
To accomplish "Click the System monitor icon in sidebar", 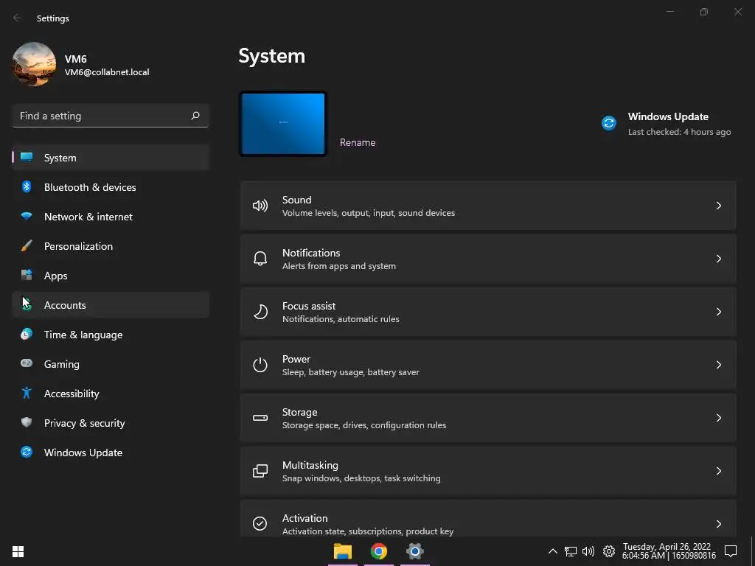I will pyautogui.click(x=27, y=158).
